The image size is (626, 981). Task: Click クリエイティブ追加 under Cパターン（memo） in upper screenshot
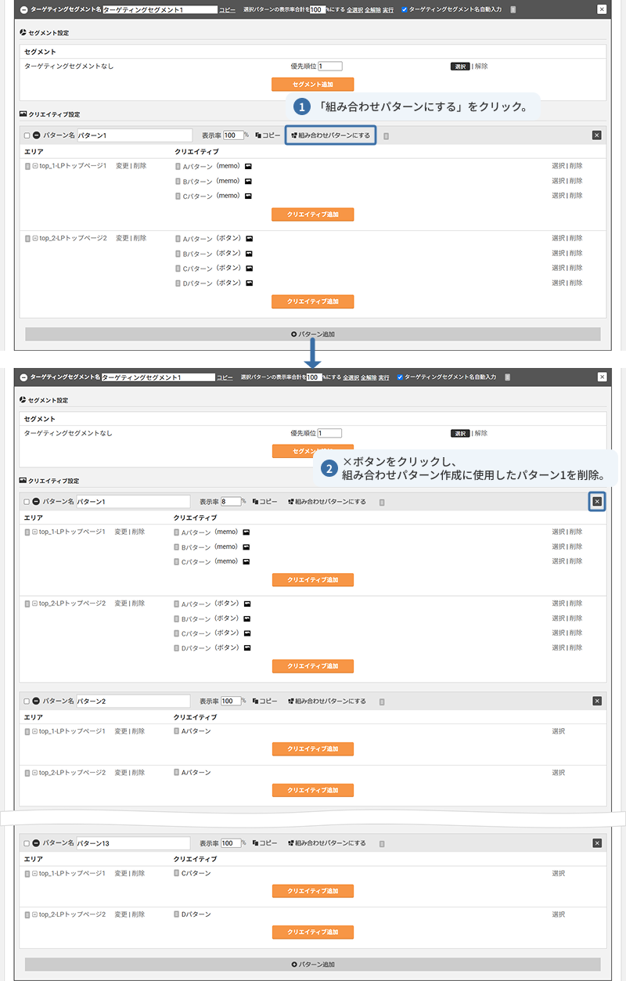pos(313,215)
